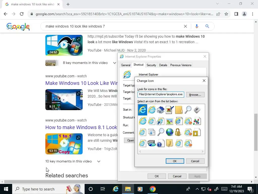
Task: Select the printer with disk icon
Action: point(151,143)
